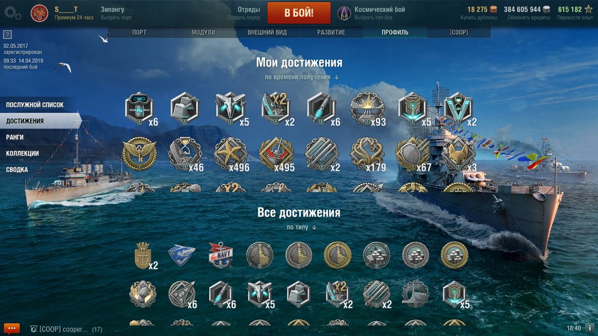
Task: Expand the 'по типу' sort dropdown
Action: pos(302,227)
